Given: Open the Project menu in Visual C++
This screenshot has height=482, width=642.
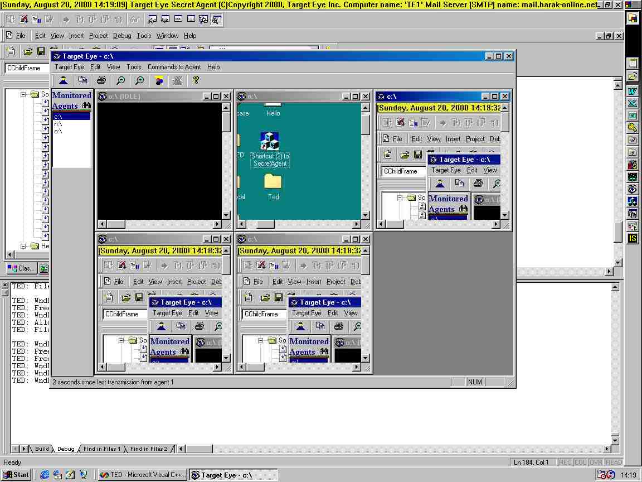Looking at the screenshot, I should tap(98, 36).
